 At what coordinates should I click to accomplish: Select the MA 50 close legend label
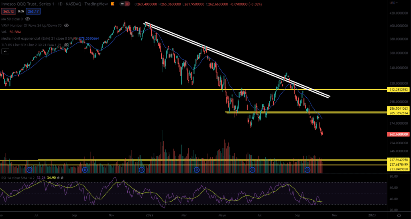[x=12, y=19]
